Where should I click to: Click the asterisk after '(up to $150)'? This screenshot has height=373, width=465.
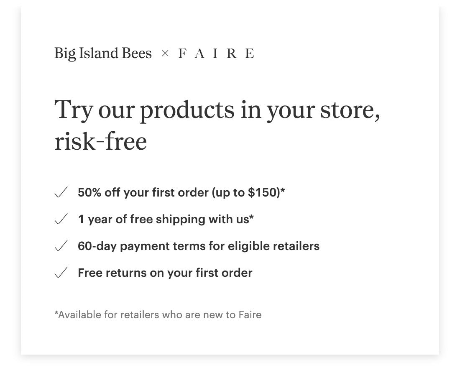pos(283,190)
